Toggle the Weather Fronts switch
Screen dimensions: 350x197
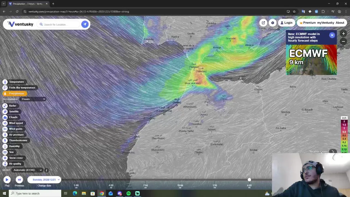(333, 152)
